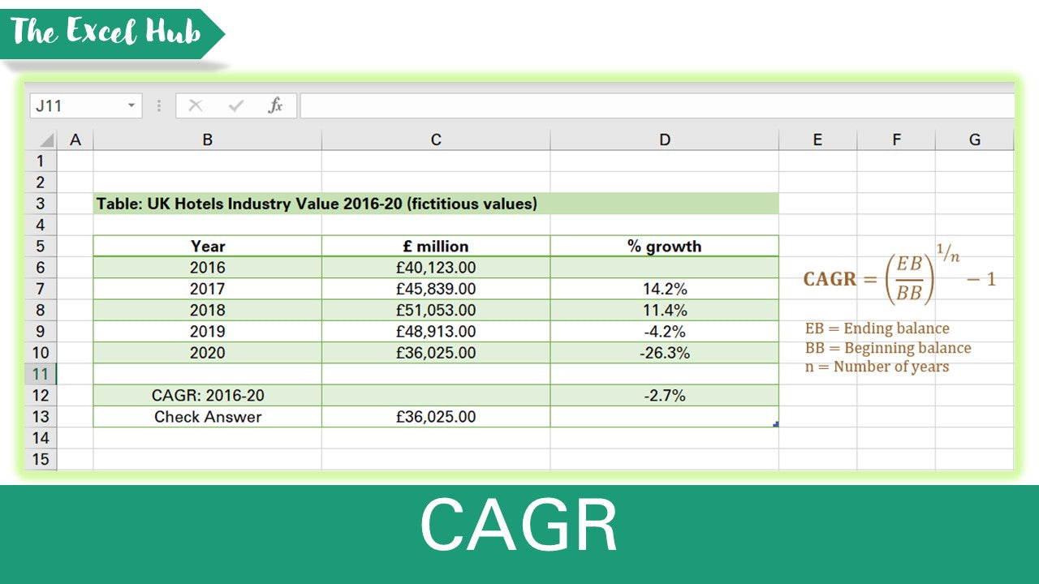Click the Insert Function fx icon
The image size is (1039, 584).
tap(276, 105)
